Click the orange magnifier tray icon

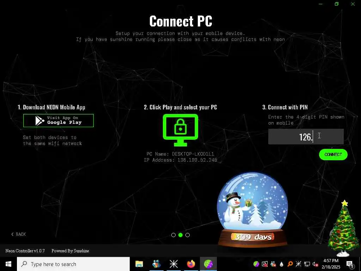click(290, 264)
